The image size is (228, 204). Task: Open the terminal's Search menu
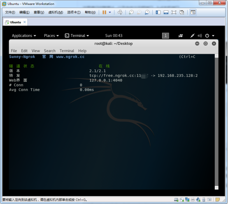50,51
